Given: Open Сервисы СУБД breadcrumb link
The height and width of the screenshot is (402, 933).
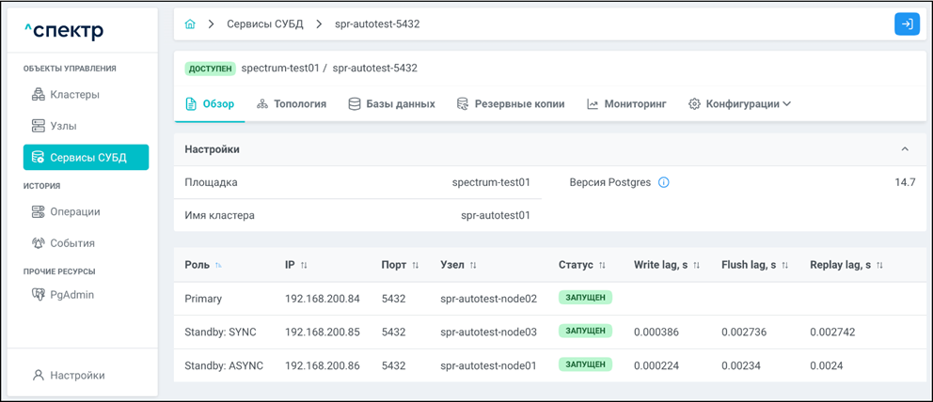Looking at the screenshot, I should pos(265,24).
